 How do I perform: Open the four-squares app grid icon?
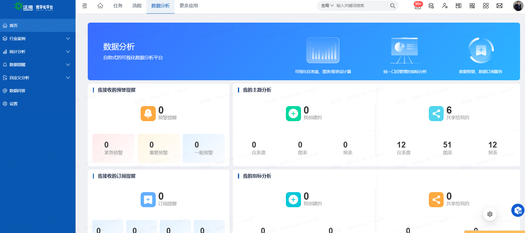486,6
